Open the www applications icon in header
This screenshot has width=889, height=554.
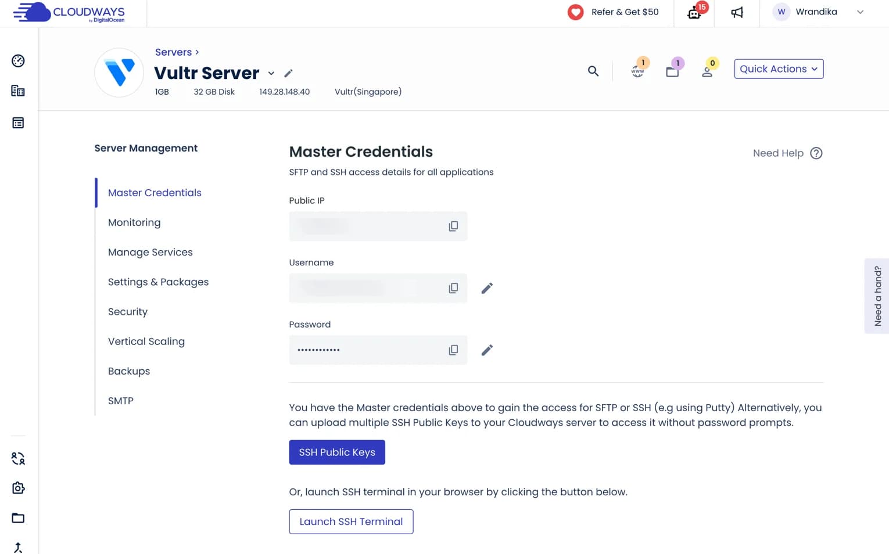coord(637,71)
